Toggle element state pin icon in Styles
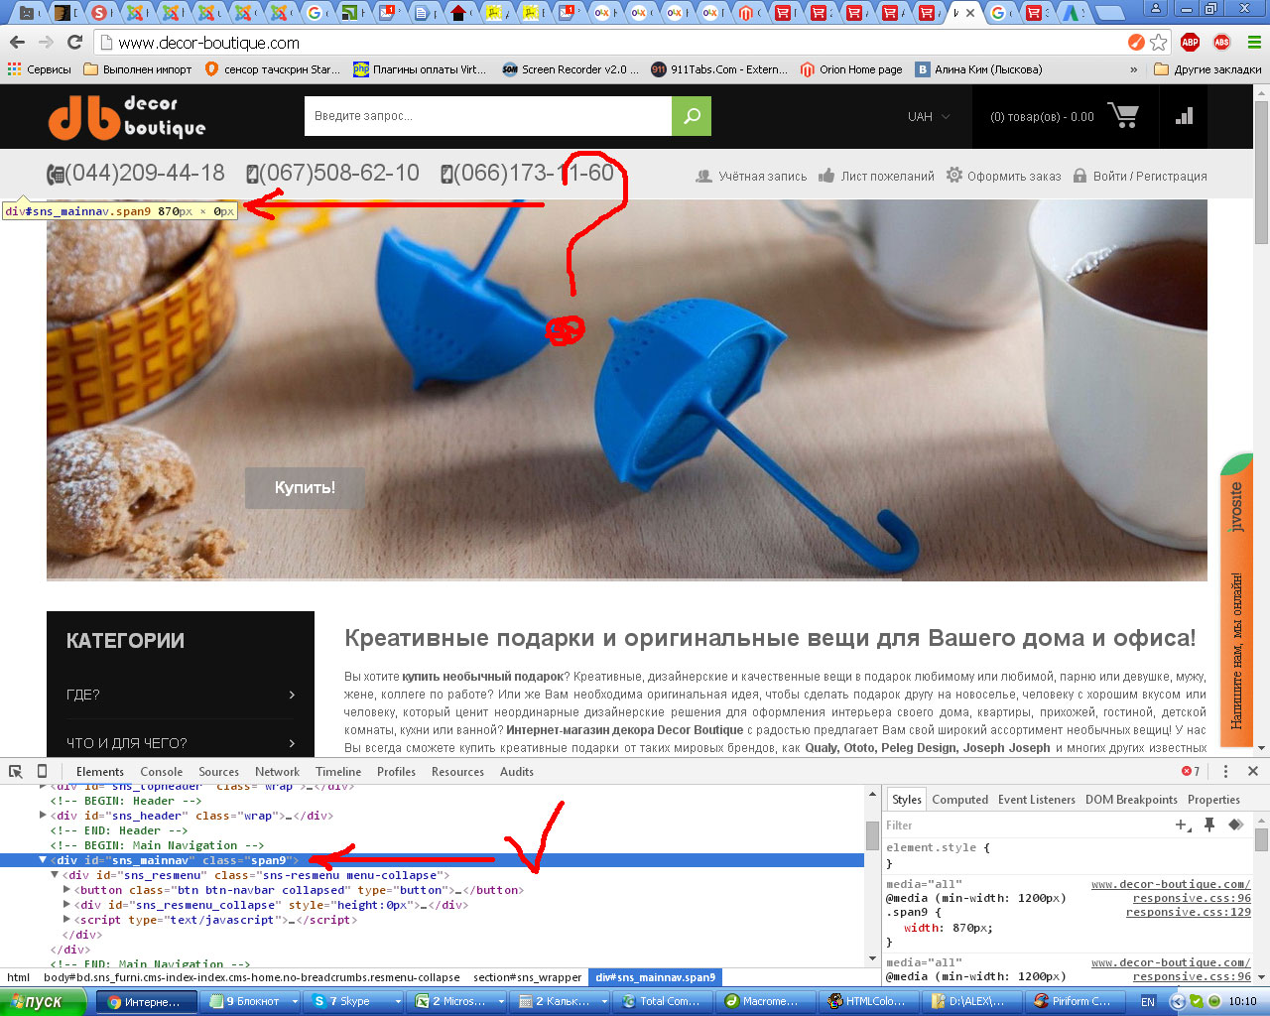The width and height of the screenshot is (1270, 1016). (1209, 825)
